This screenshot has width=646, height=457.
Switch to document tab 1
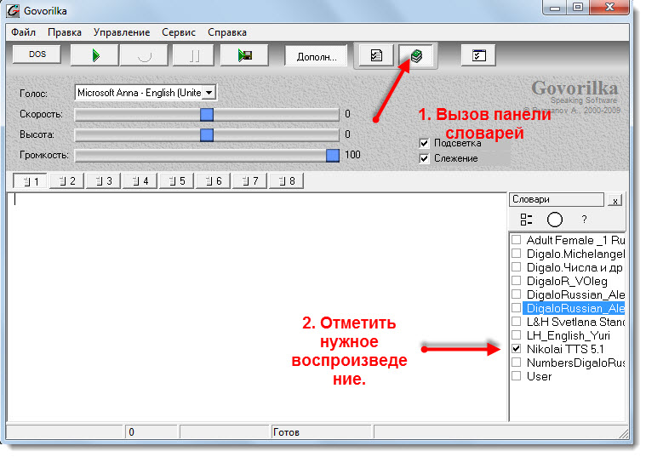click(x=30, y=181)
